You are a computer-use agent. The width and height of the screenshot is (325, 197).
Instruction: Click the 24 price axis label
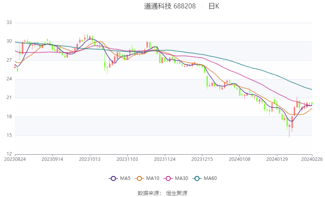(9, 79)
